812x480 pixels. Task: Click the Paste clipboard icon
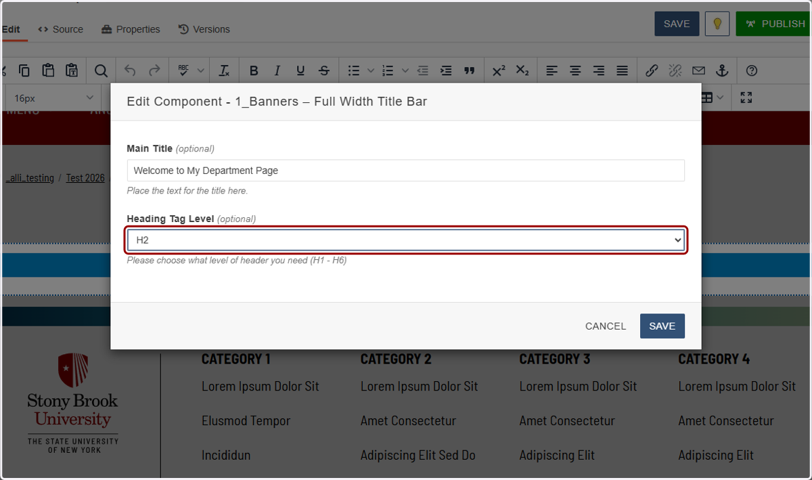(48, 70)
